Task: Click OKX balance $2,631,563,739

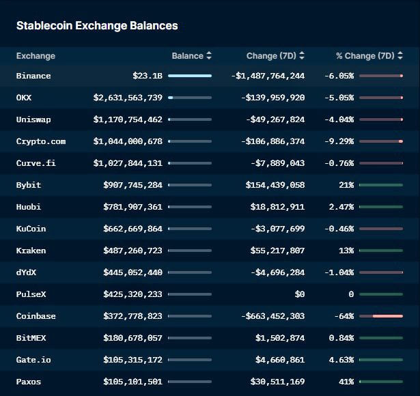Action: (128, 98)
